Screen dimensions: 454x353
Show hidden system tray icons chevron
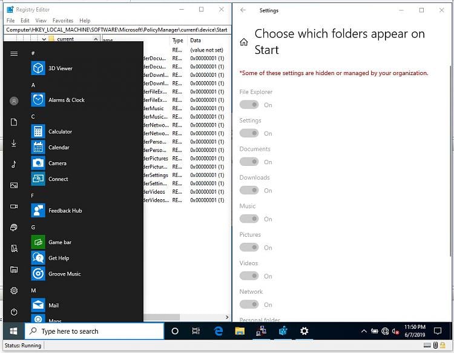364,331
